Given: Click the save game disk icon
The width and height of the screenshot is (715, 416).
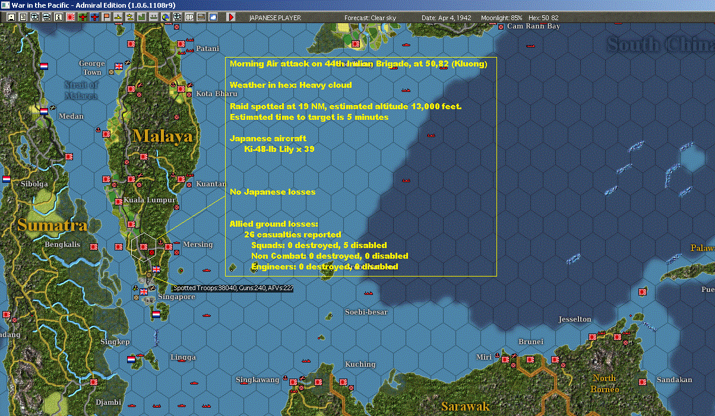Looking at the screenshot, I should [11, 17].
